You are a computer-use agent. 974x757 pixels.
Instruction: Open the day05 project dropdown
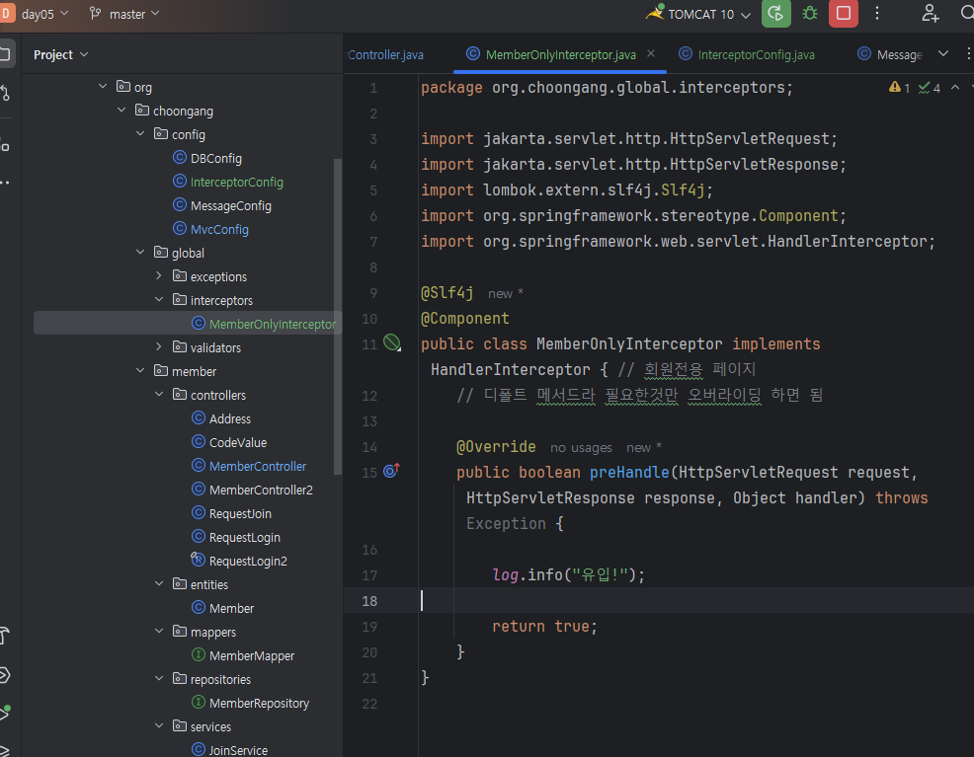tap(44, 14)
